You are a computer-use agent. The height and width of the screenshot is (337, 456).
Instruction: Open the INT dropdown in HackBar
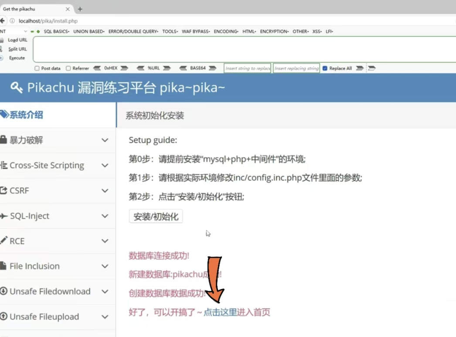(14, 31)
